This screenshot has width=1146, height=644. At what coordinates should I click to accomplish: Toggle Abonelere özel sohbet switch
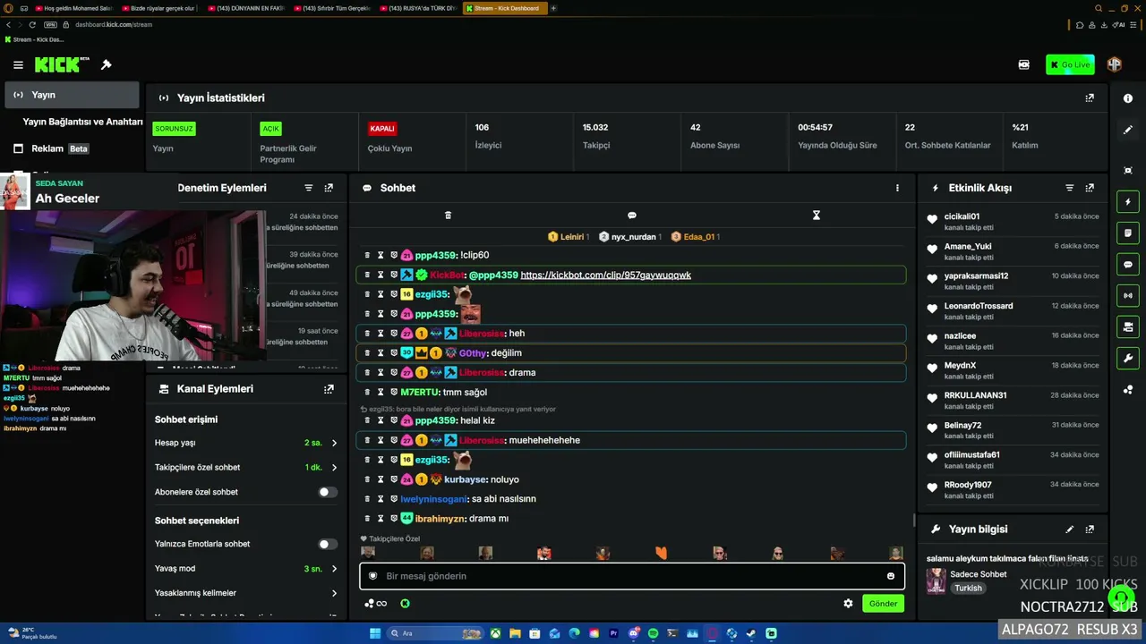click(x=328, y=492)
